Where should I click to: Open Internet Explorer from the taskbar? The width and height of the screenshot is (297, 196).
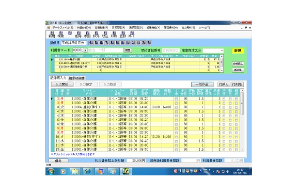click(x=87, y=171)
